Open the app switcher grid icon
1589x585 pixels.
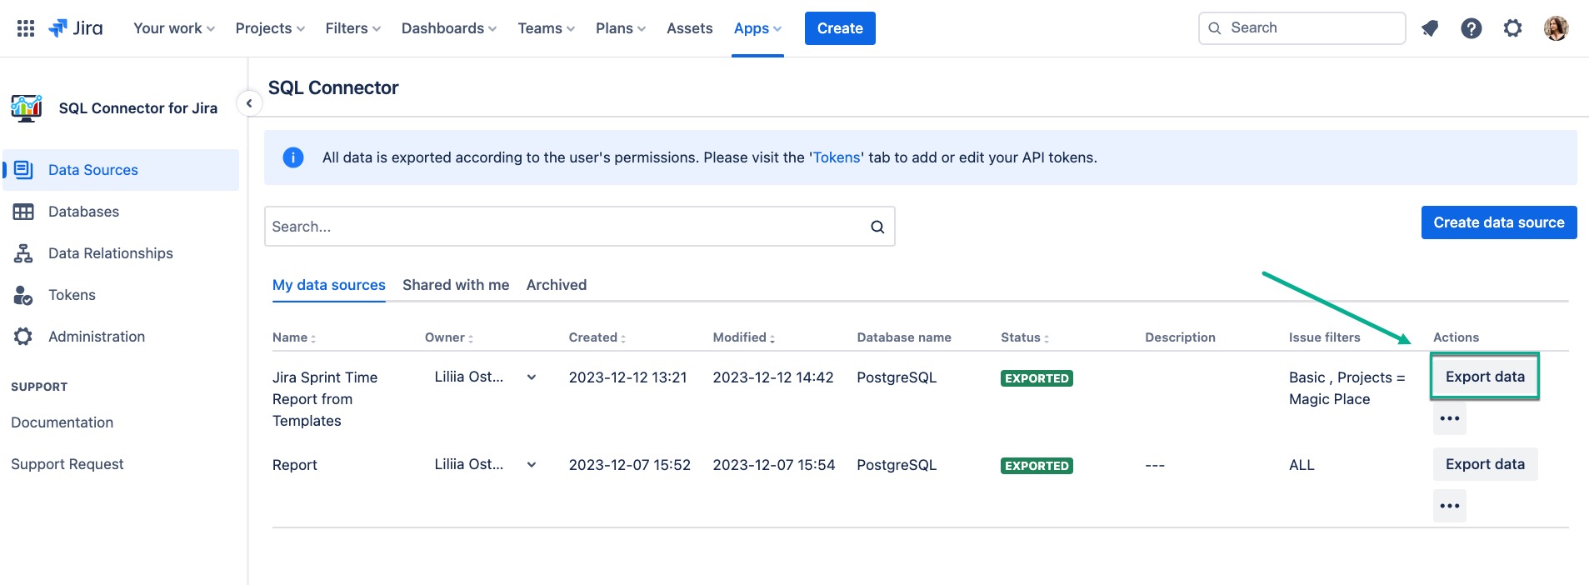(x=26, y=28)
